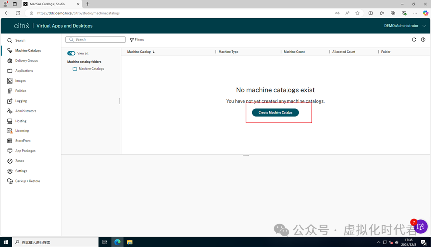This screenshot has width=431, height=247.
Task: Click the Machine Type column header
Action: [228, 52]
